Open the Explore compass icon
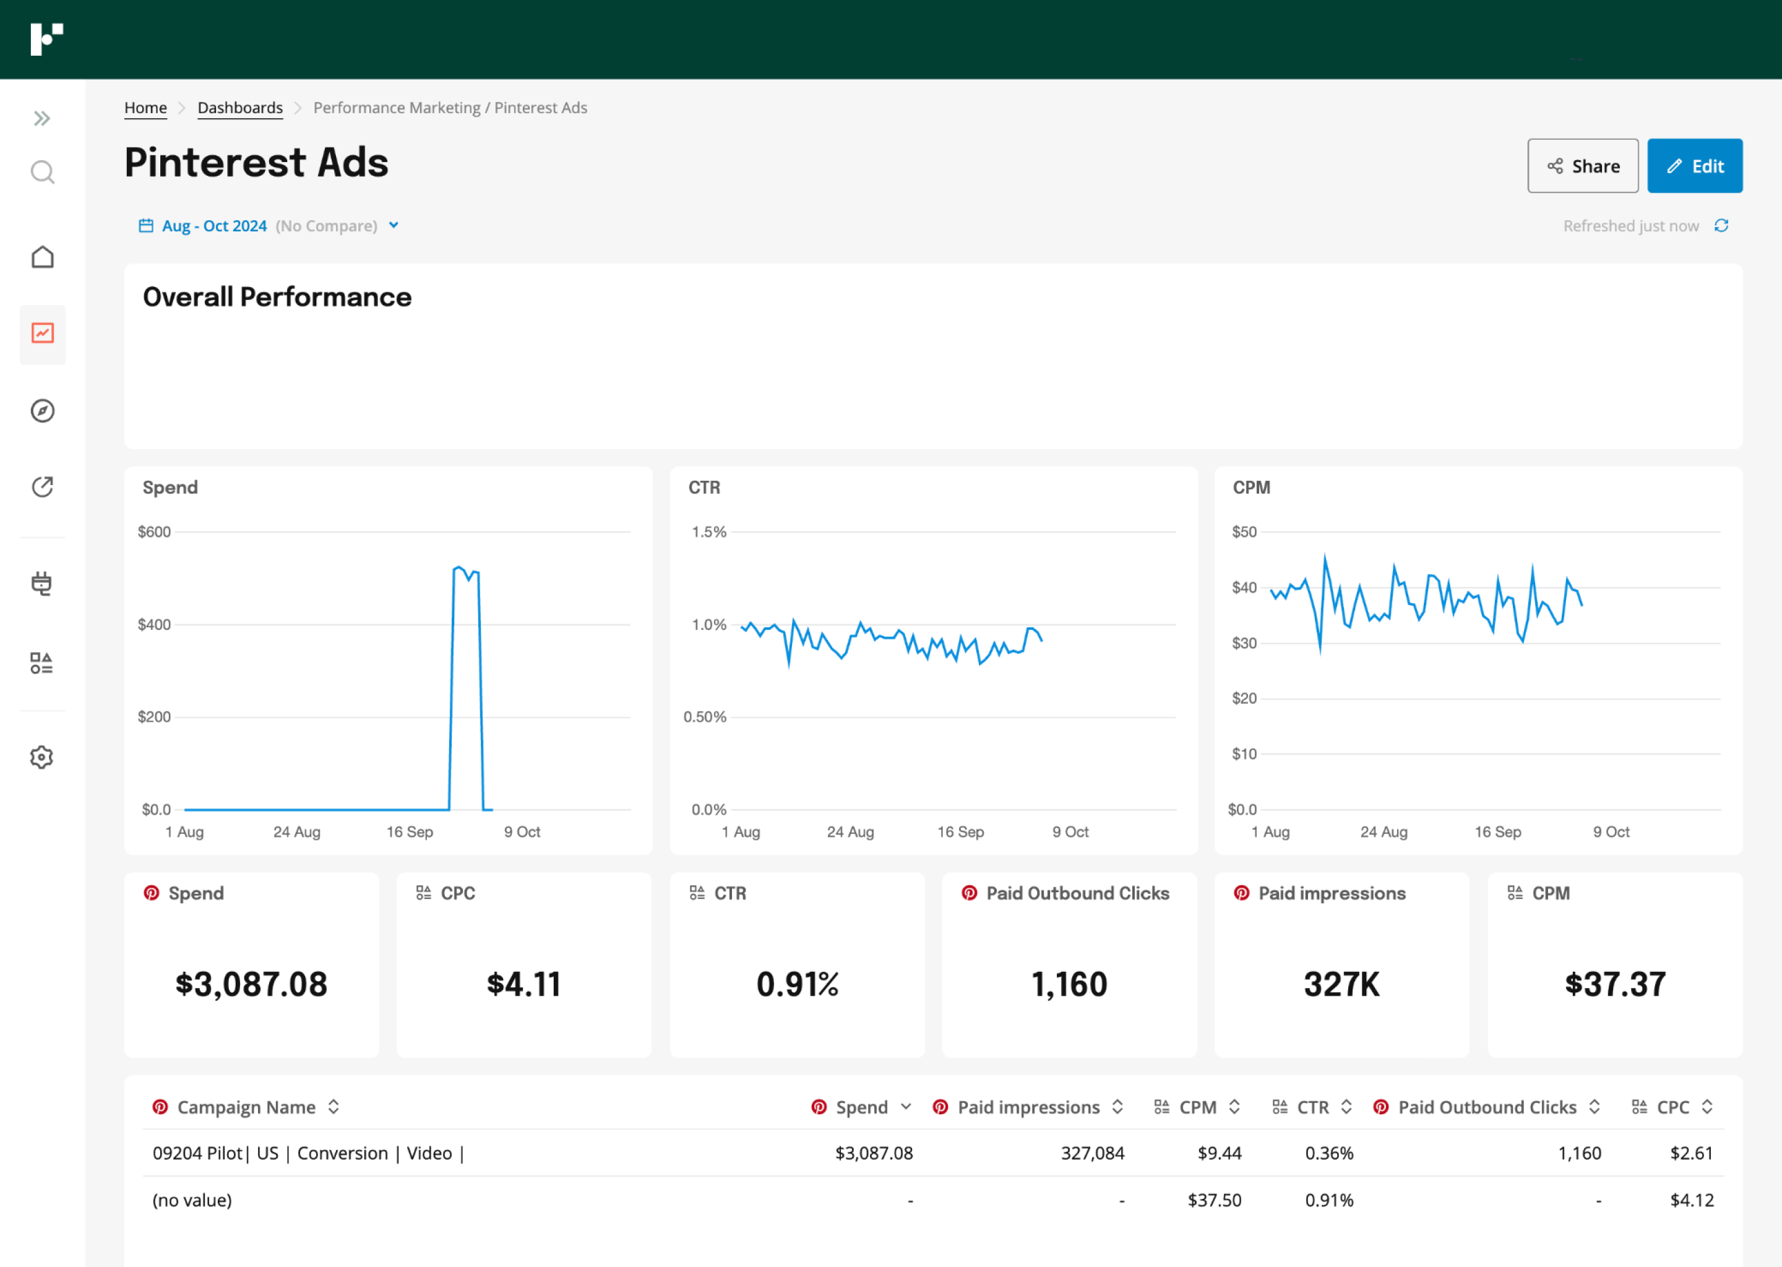This screenshot has width=1782, height=1267. (x=42, y=411)
